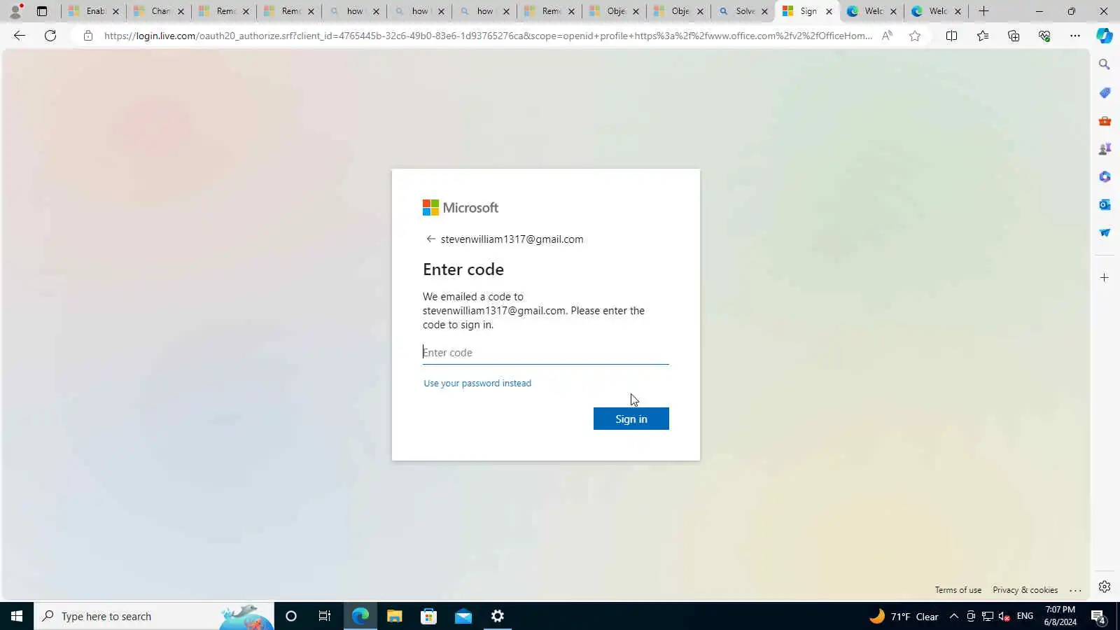1120x630 pixels.
Task: Open split screen view
Action: [x=951, y=36]
